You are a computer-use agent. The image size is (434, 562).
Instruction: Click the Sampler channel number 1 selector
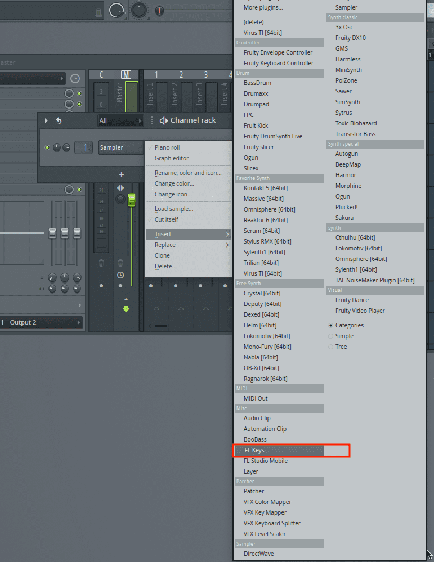coord(83,147)
